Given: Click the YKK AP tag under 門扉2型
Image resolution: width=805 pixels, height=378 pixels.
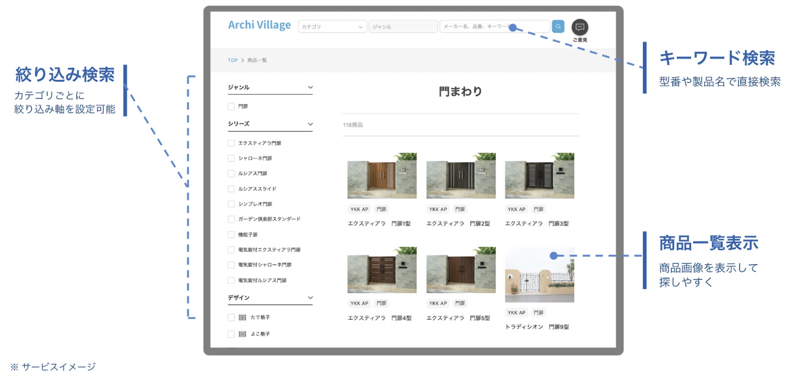Looking at the screenshot, I should coord(438,209).
